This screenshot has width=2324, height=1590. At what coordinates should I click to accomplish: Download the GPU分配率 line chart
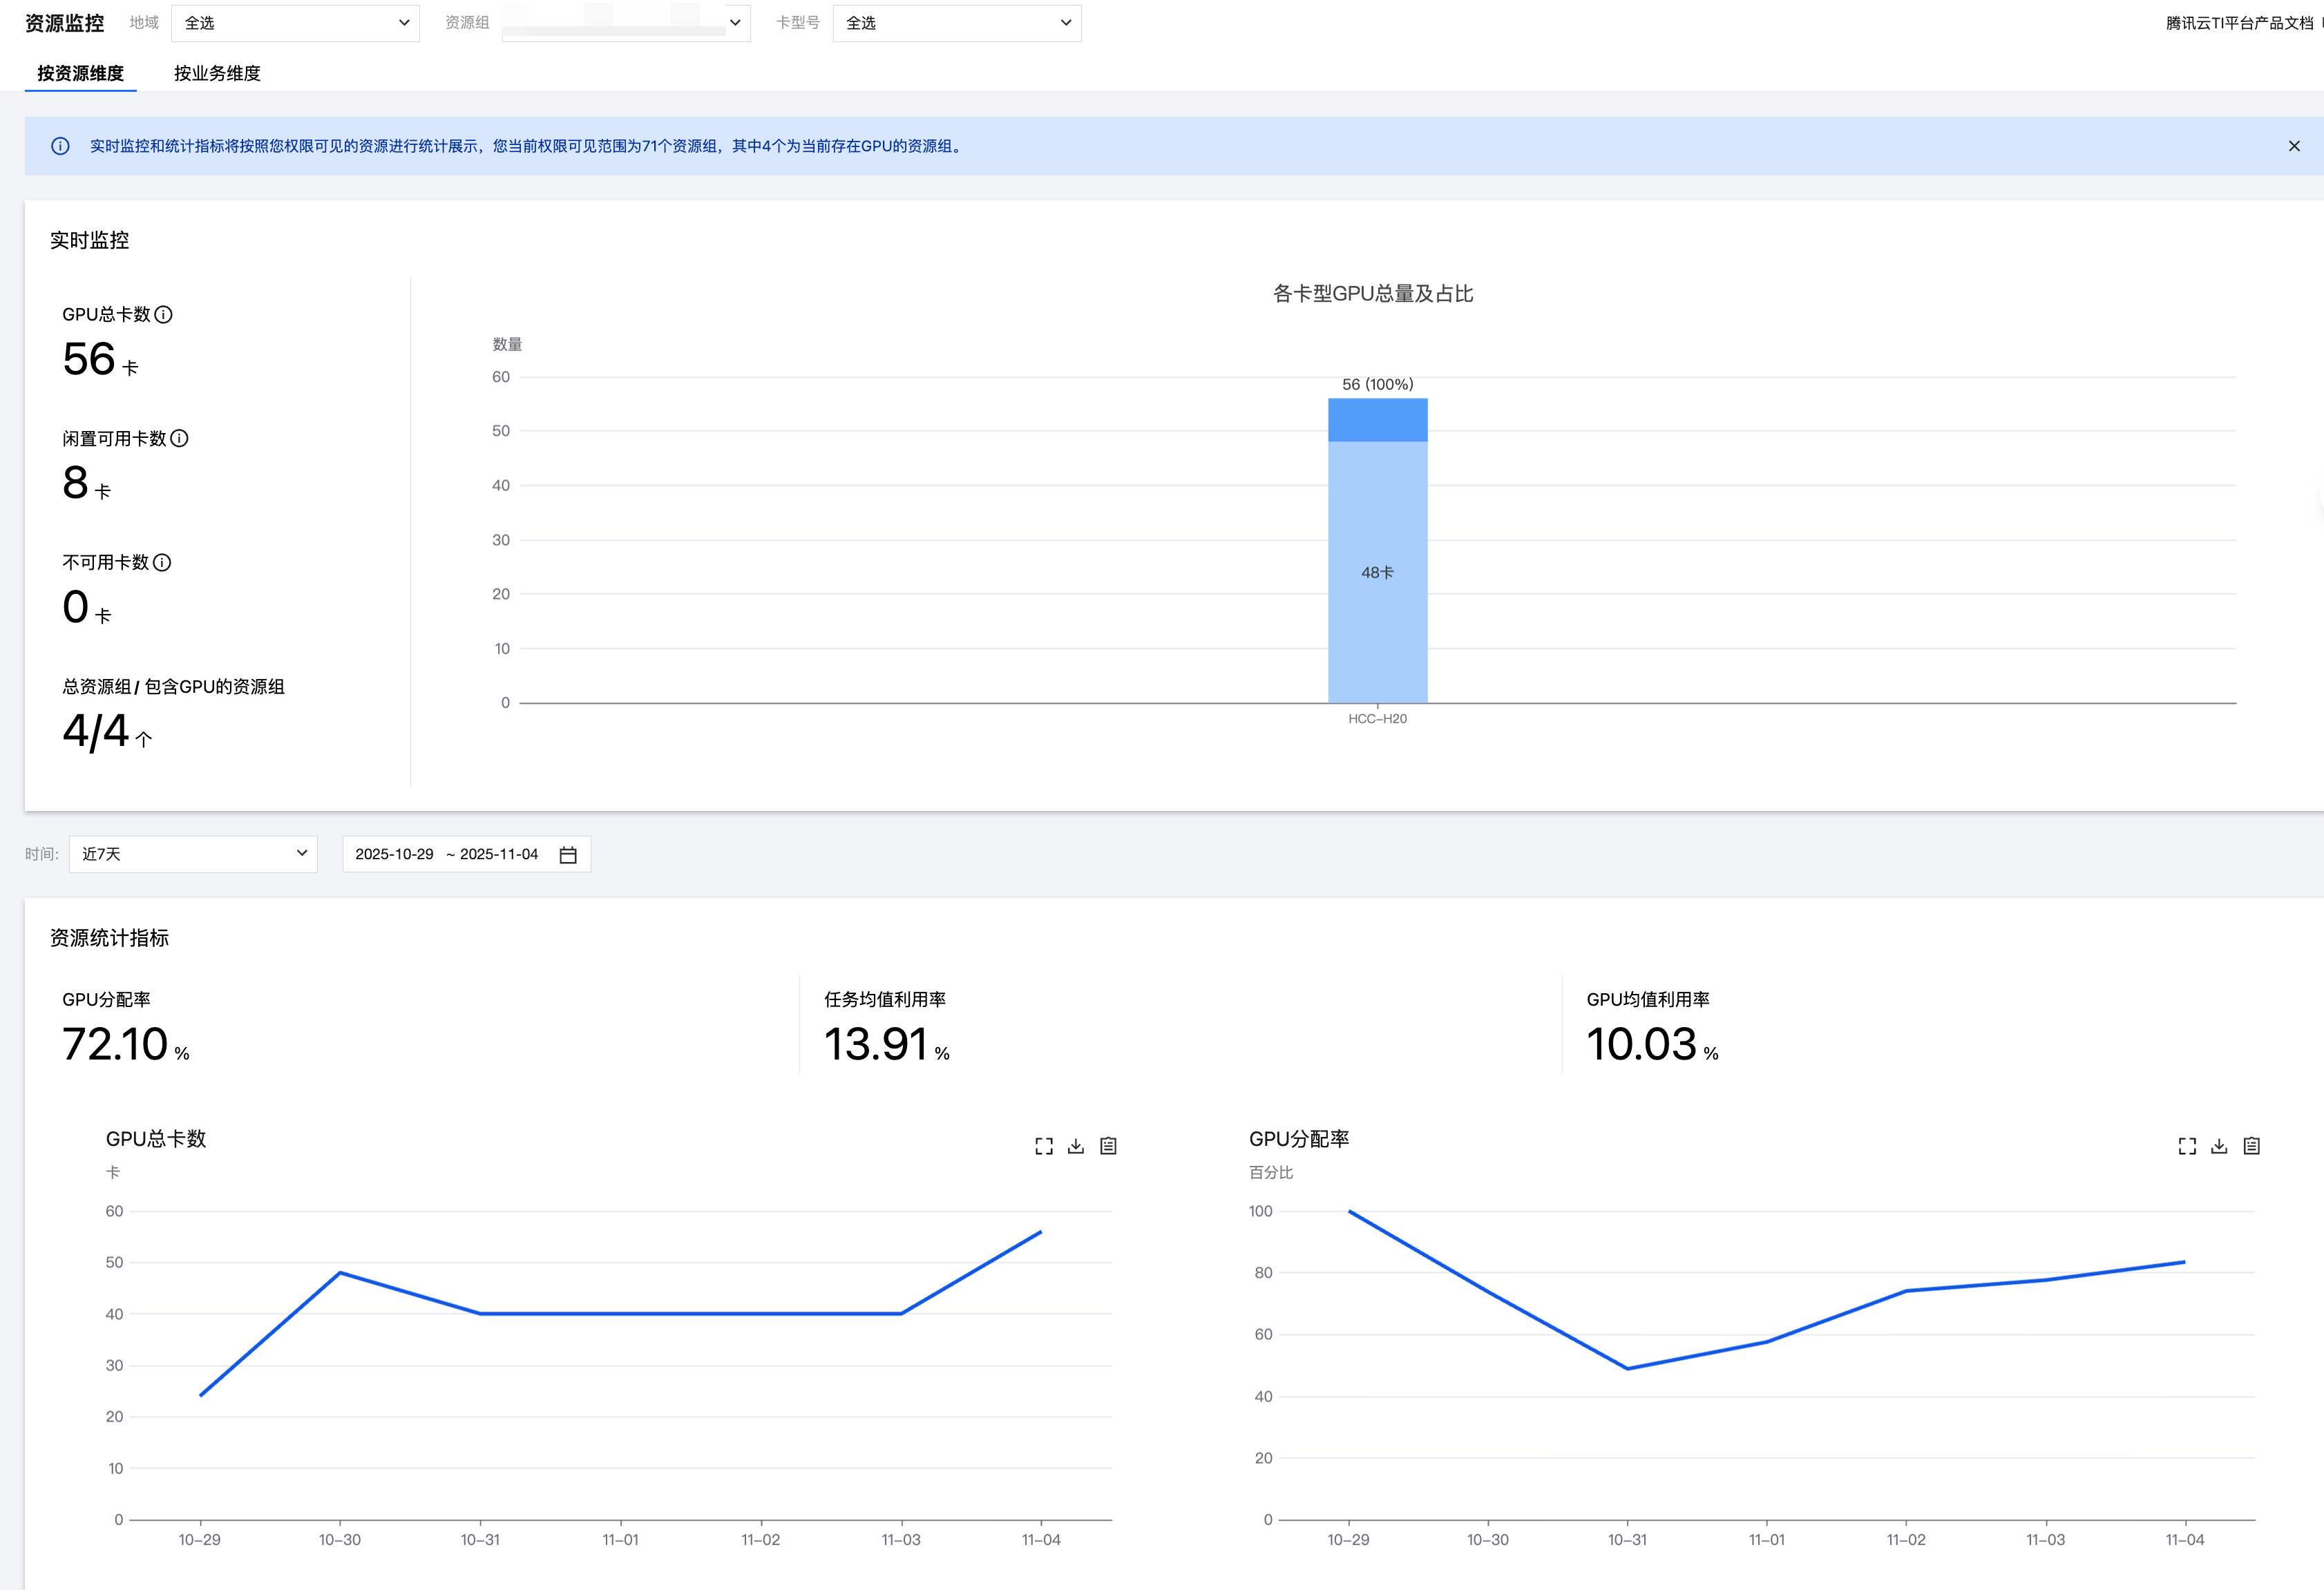tap(2219, 1146)
